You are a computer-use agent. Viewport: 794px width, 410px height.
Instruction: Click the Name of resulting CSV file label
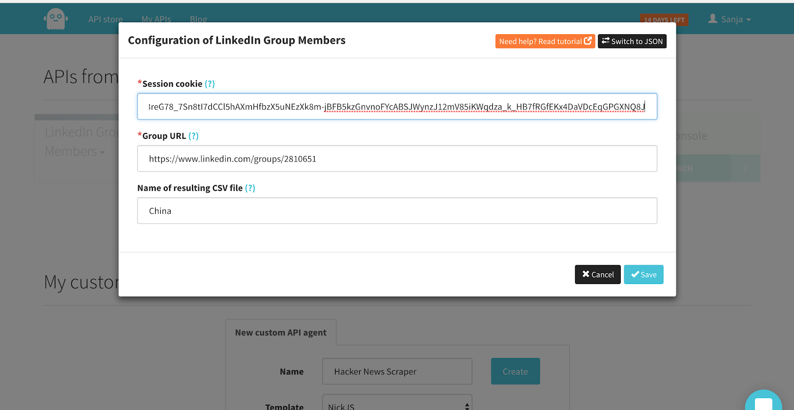coord(190,188)
